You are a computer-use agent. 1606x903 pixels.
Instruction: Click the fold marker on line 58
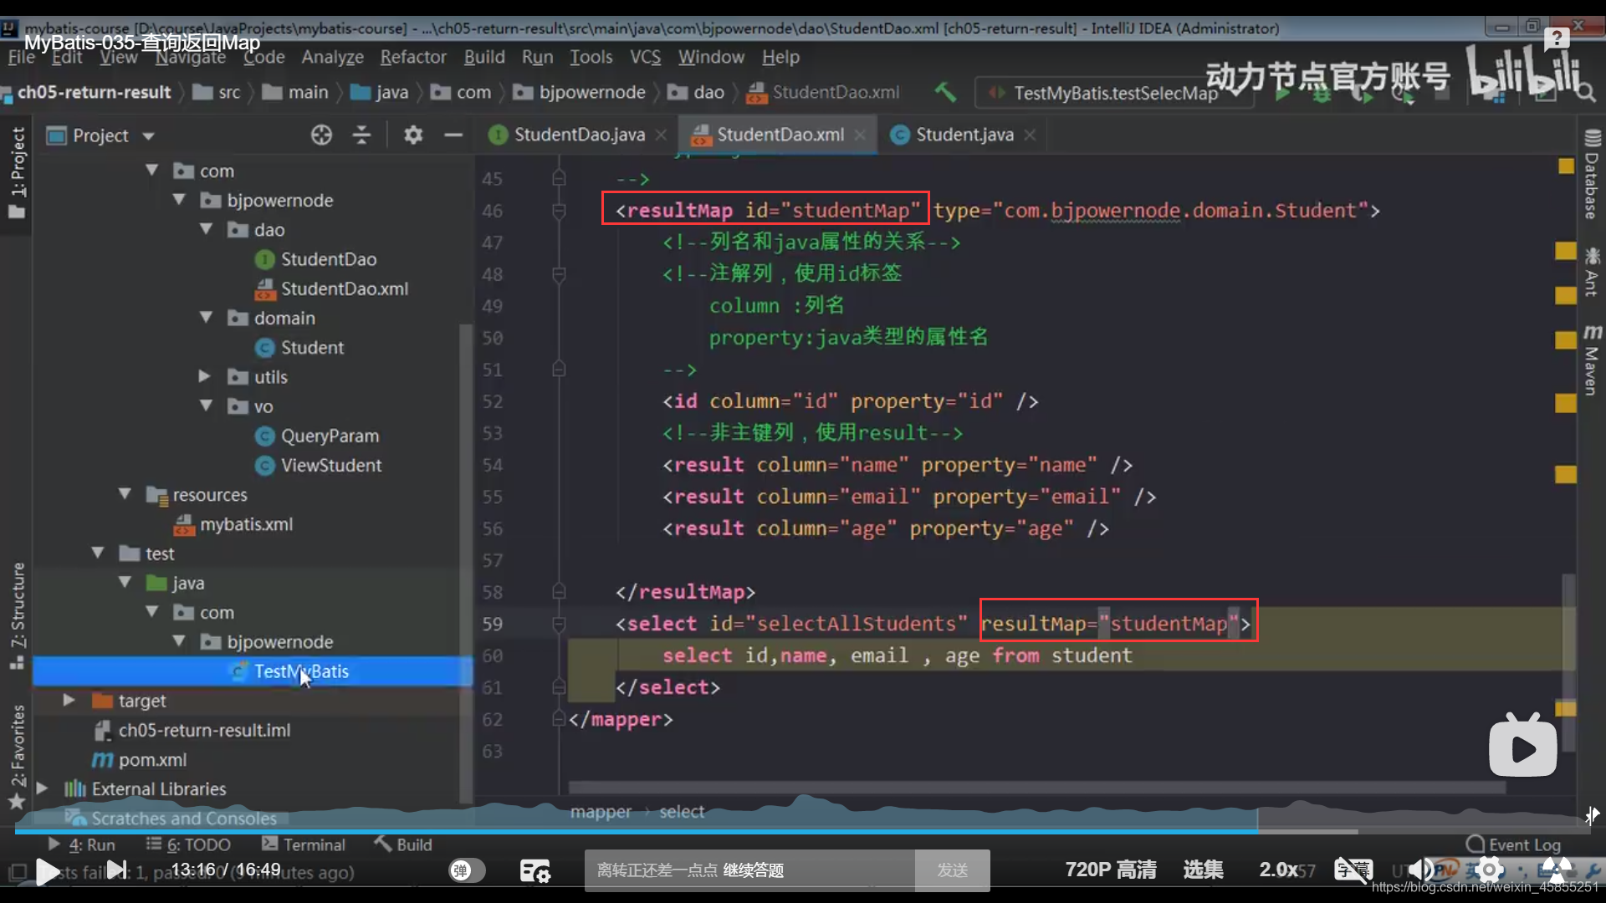(559, 592)
